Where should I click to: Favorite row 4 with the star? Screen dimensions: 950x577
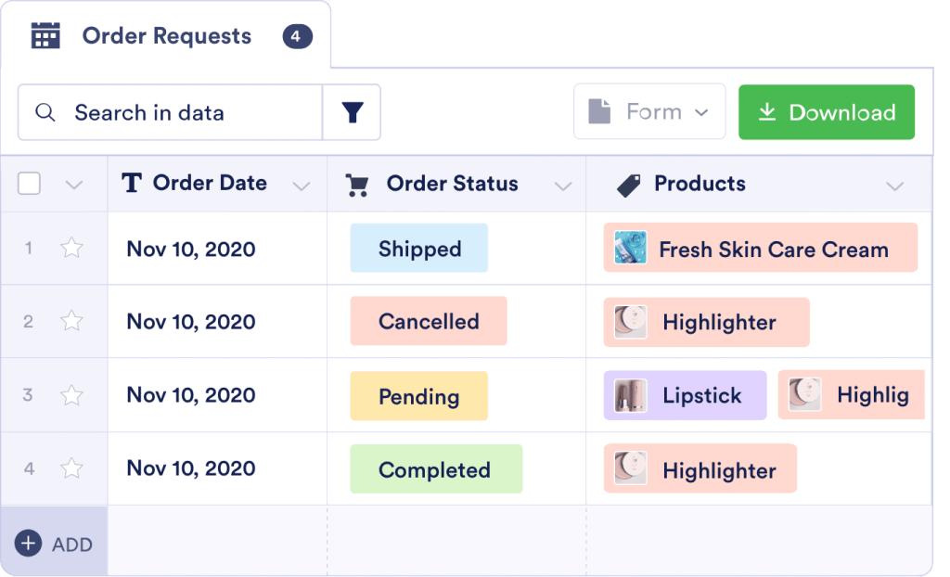(71, 468)
